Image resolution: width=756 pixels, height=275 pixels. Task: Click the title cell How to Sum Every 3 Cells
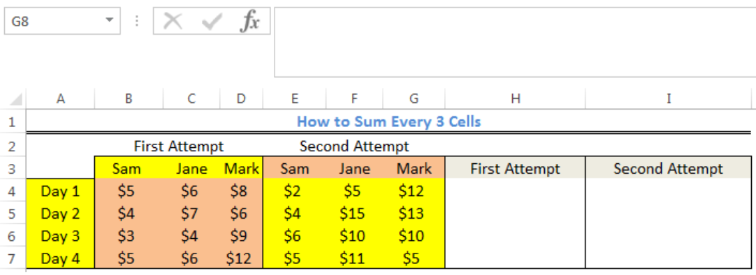(389, 121)
